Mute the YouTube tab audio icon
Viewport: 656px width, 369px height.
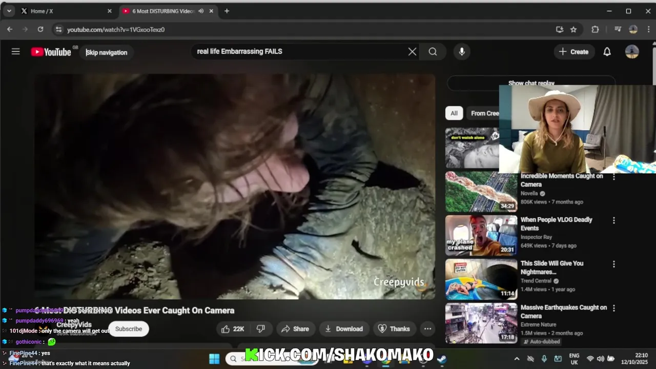[201, 11]
